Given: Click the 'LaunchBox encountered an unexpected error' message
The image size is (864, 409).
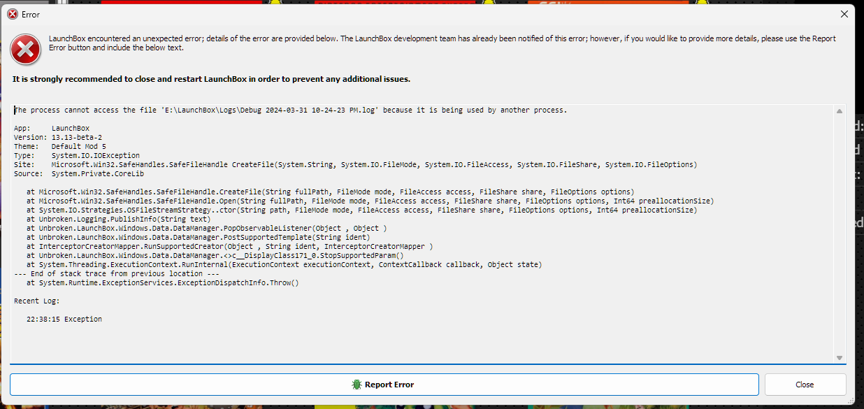Looking at the screenshot, I should [442, 43].
